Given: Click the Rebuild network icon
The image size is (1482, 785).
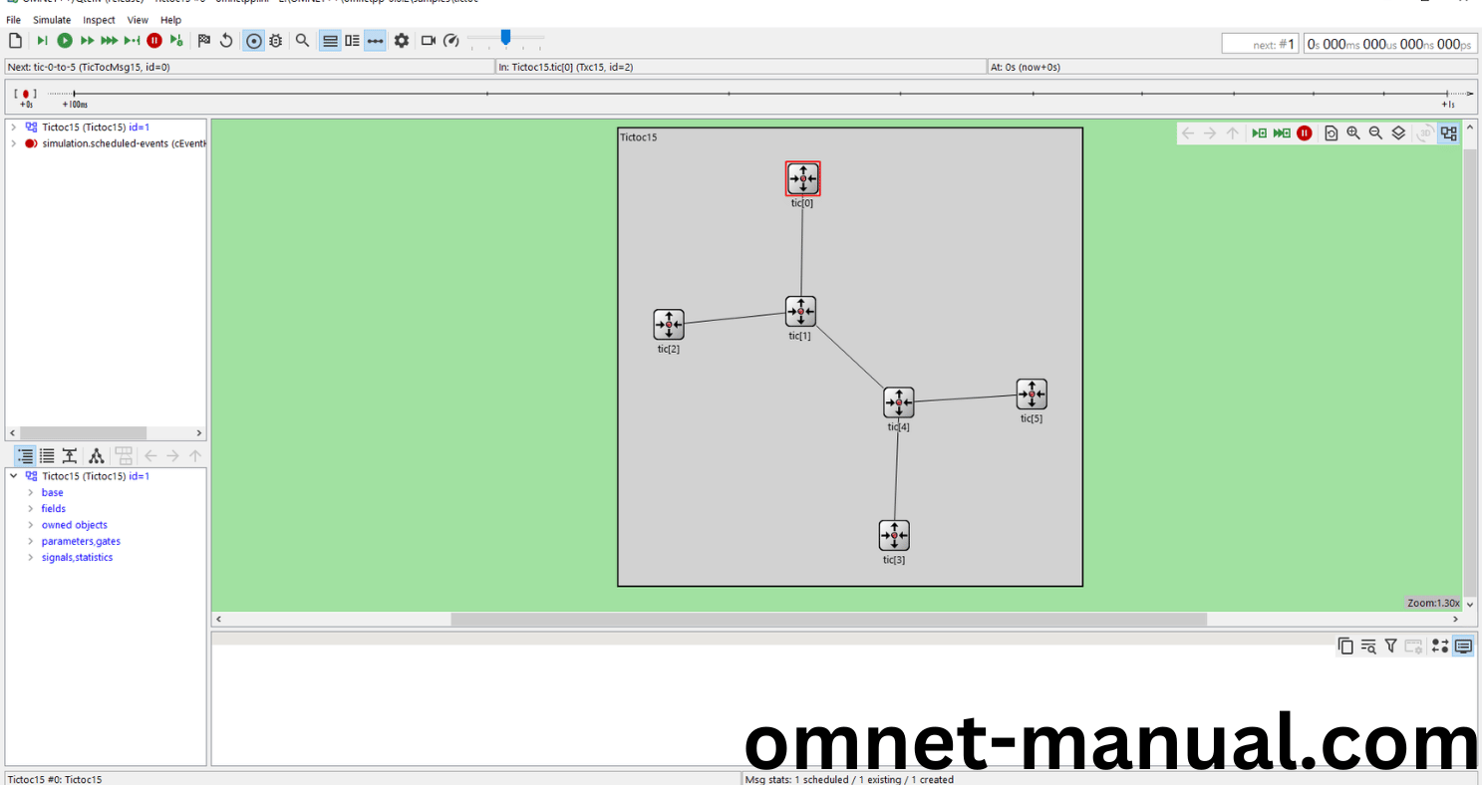Looking at the screenshot, I should pos(226,41).
